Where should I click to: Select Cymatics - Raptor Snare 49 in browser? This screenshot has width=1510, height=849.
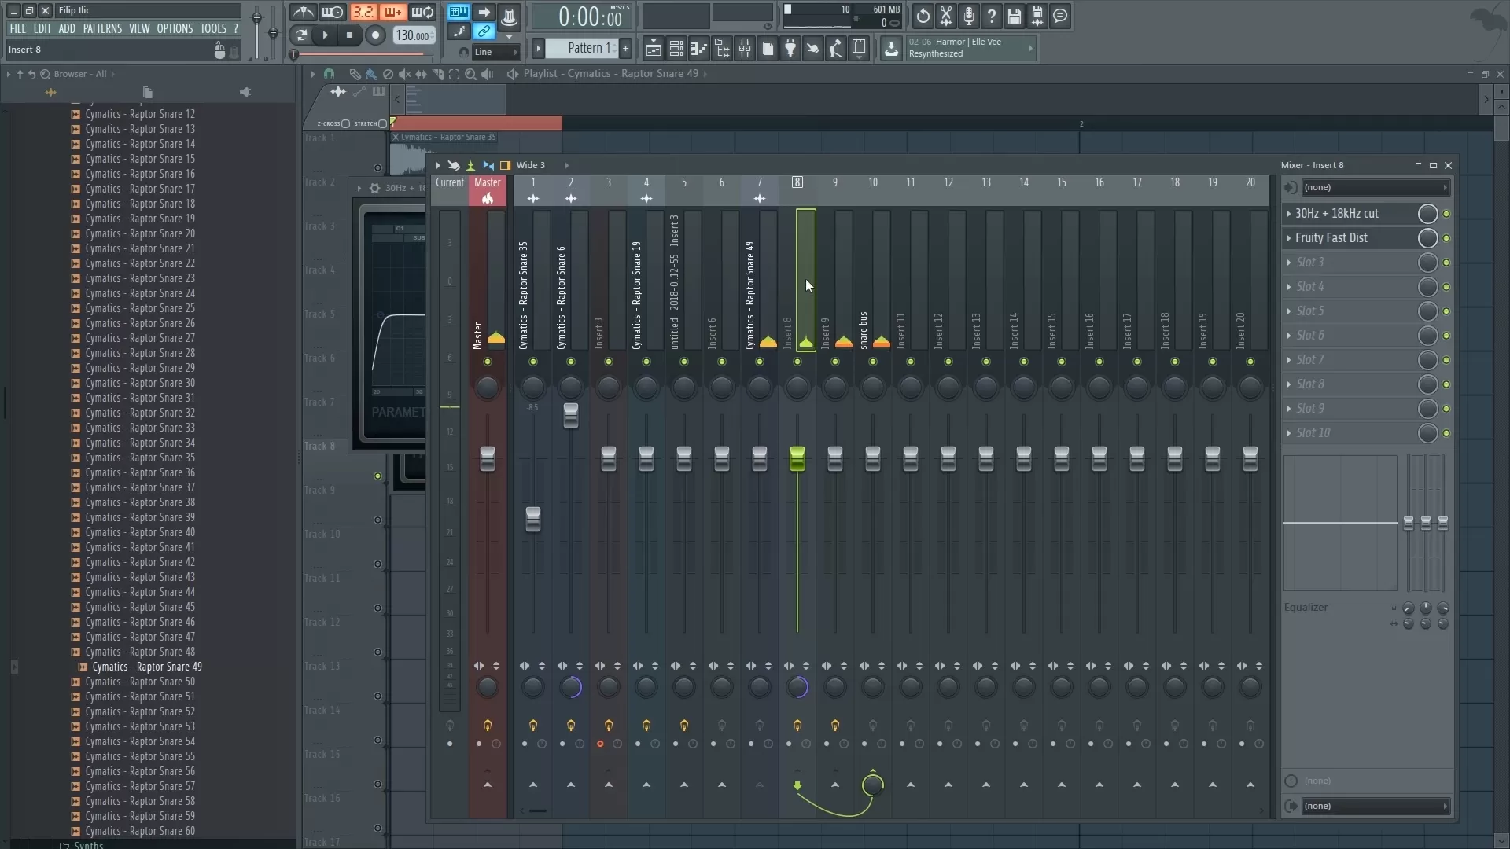(x=147, y=667)
